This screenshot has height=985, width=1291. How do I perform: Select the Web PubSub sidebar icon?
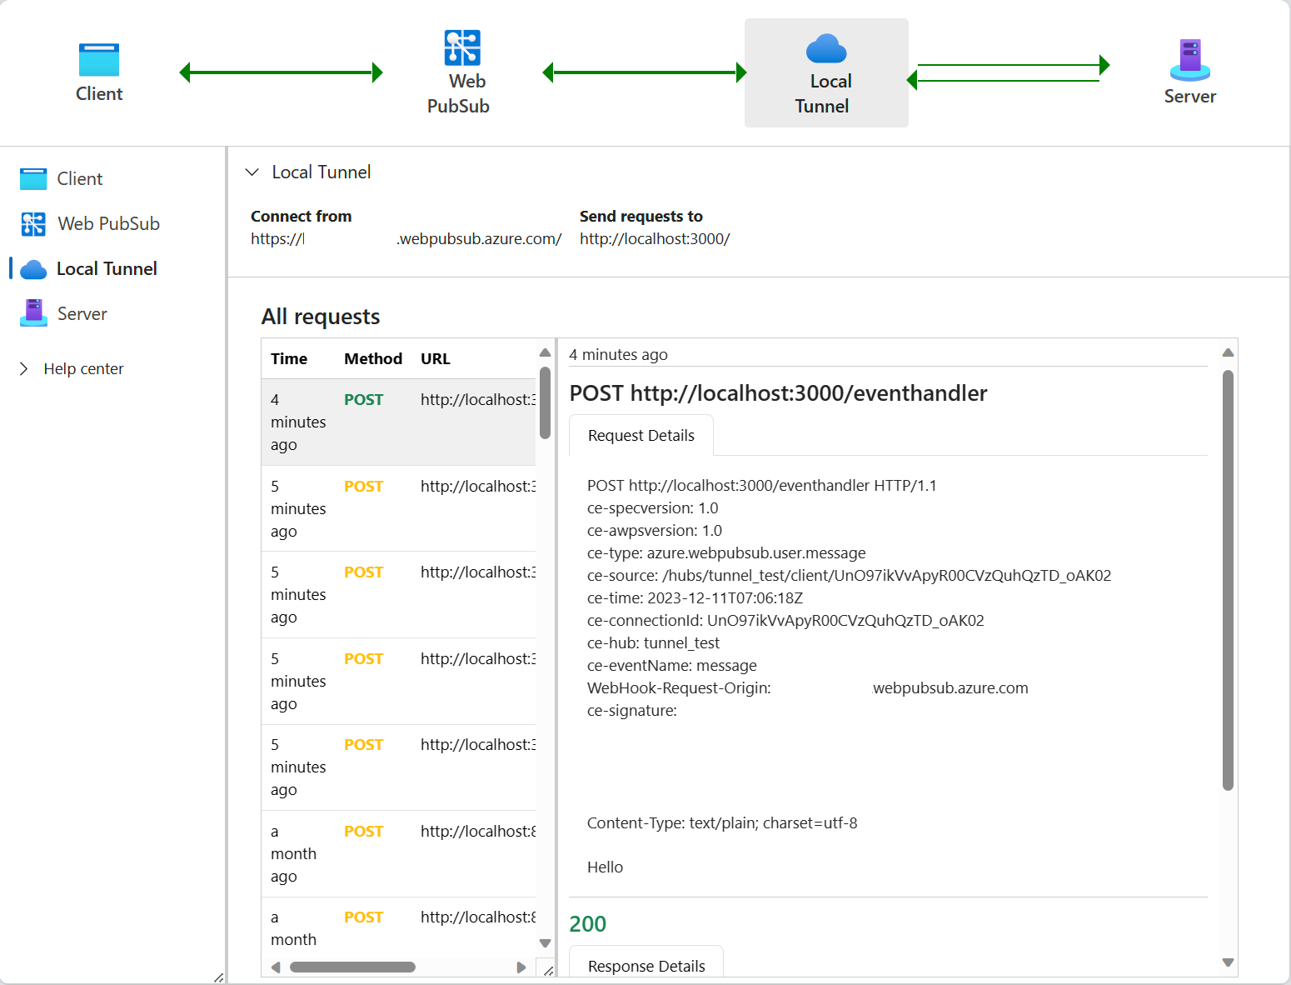point(32,223)
